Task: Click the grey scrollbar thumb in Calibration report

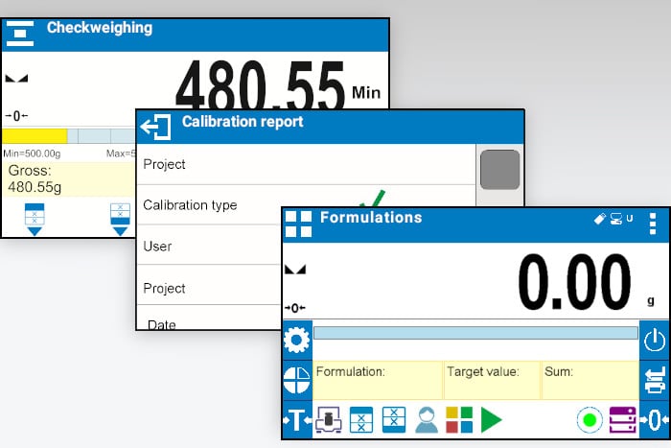Action: click(x=499, y=170)
